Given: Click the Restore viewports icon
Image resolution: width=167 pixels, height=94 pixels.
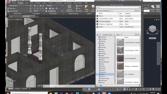Looking at the screenshot, I should 76,11.
